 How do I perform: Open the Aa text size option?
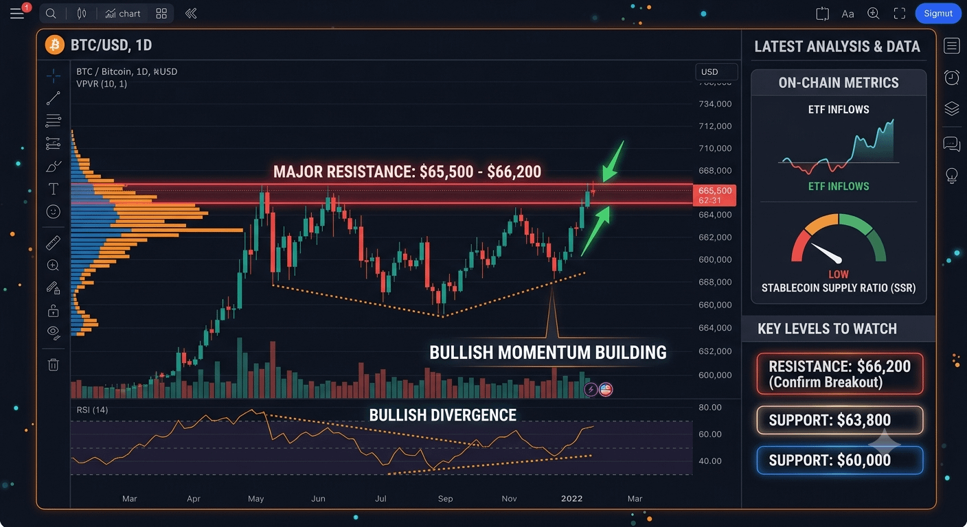[847, 14]
